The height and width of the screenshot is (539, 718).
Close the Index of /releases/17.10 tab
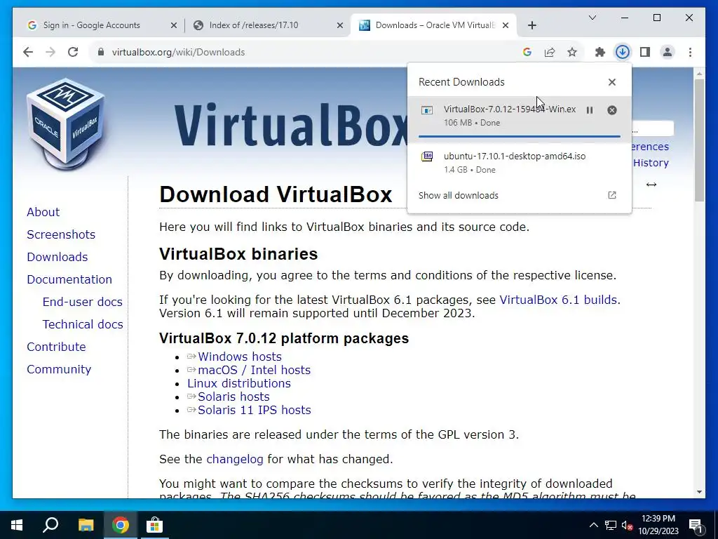(x=340, y=25)
